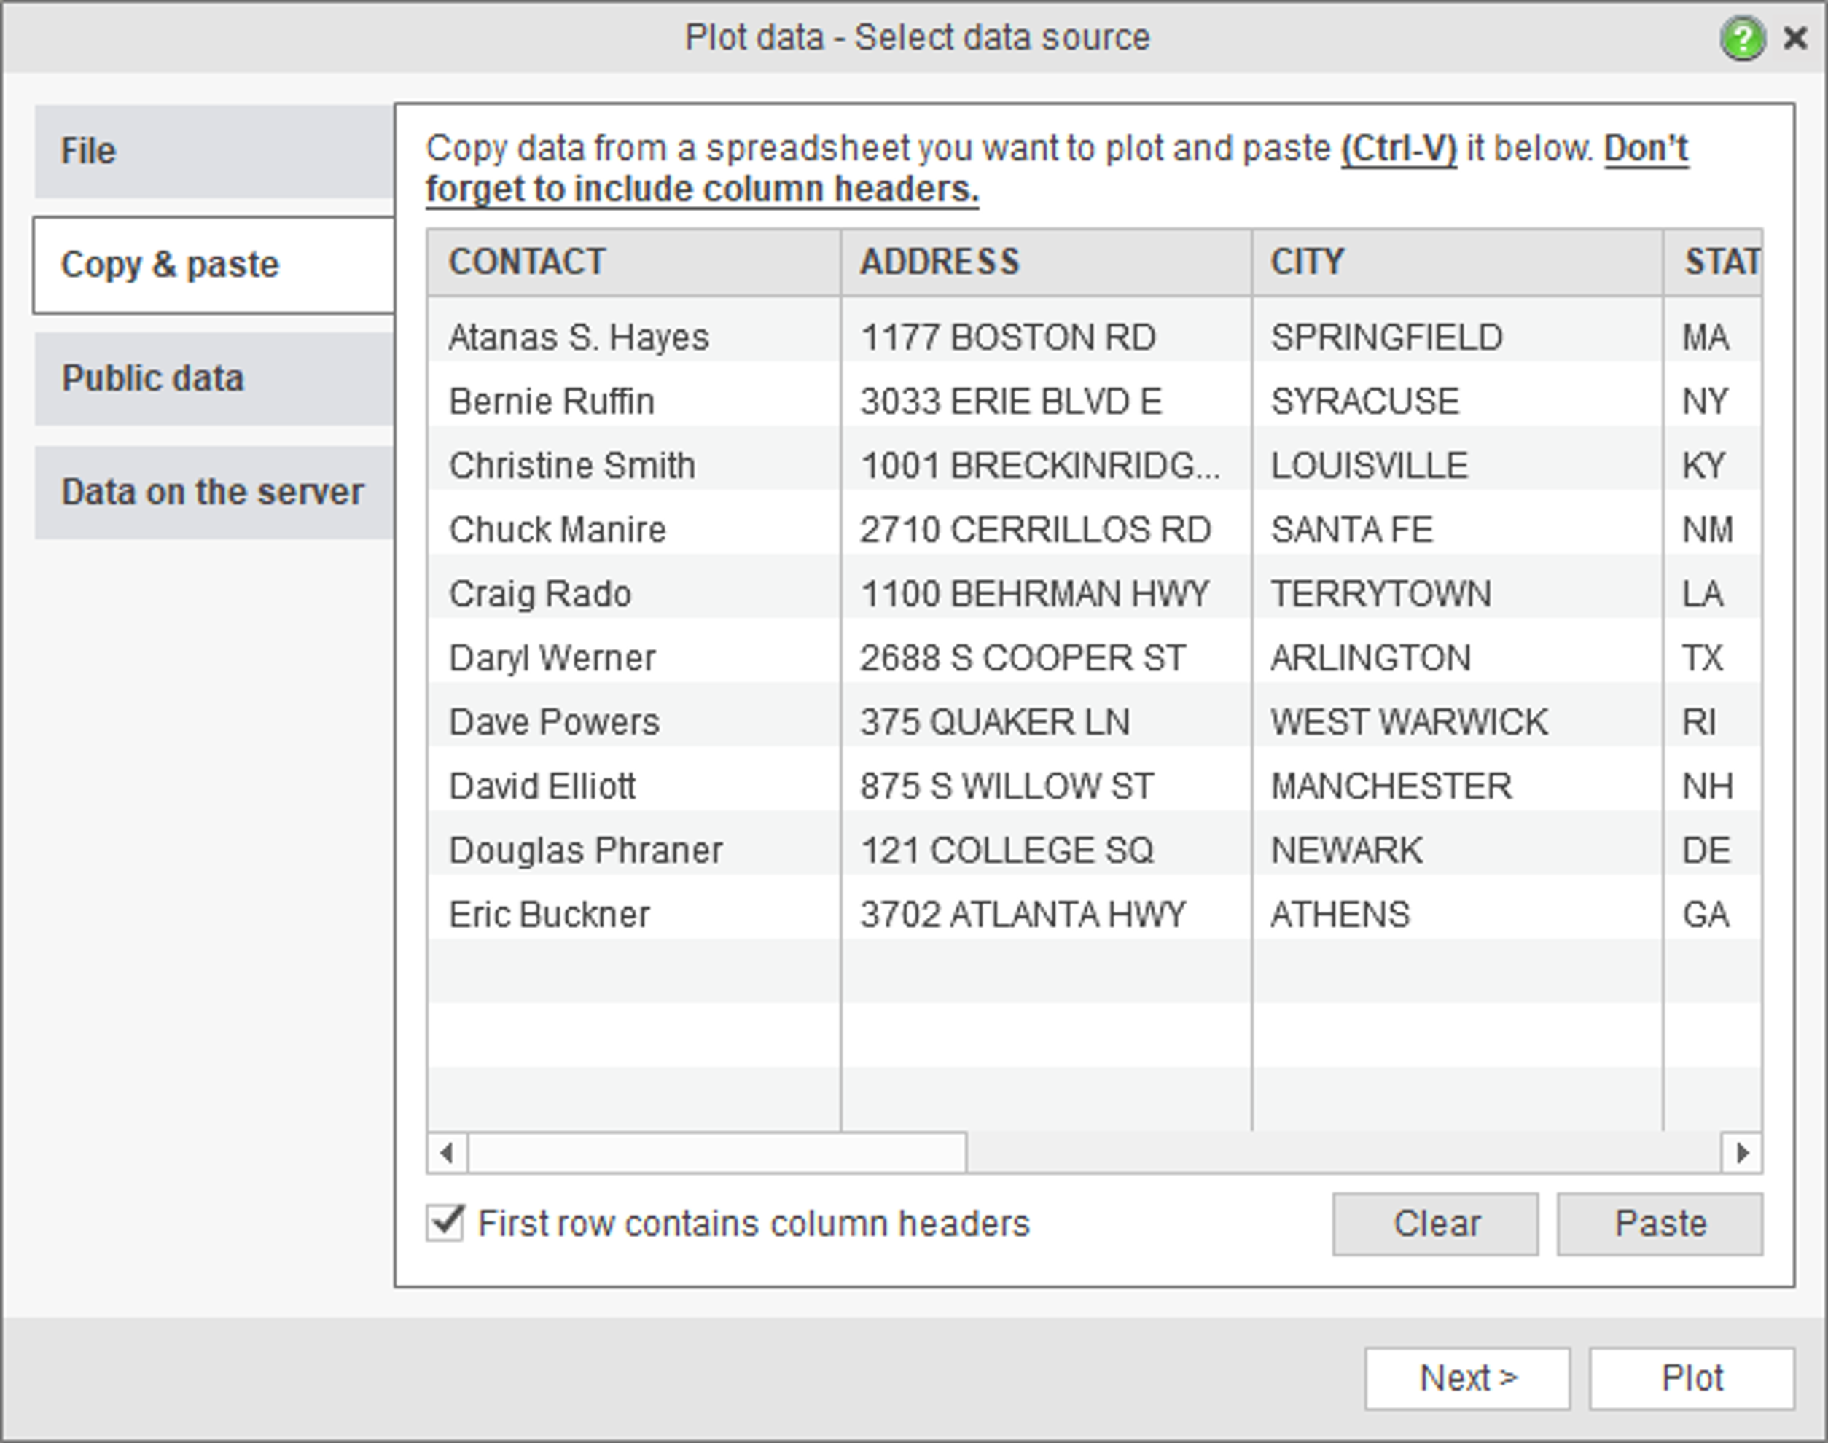This screenshot has height=1443, width=1828.
Task: Select the Copy & paste tab
Action: [214, 265]
